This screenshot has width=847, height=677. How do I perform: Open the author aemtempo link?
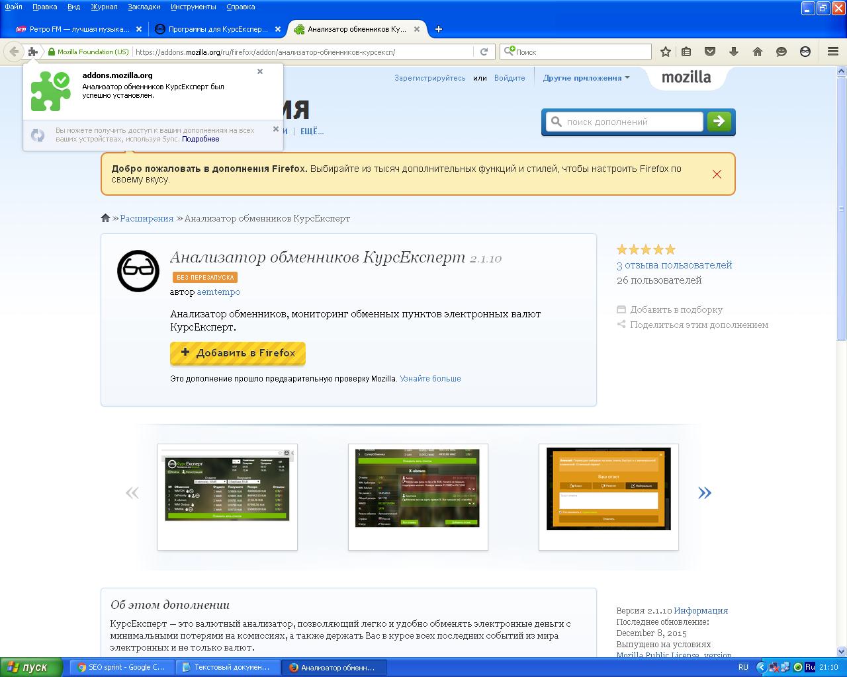(218, 292)
